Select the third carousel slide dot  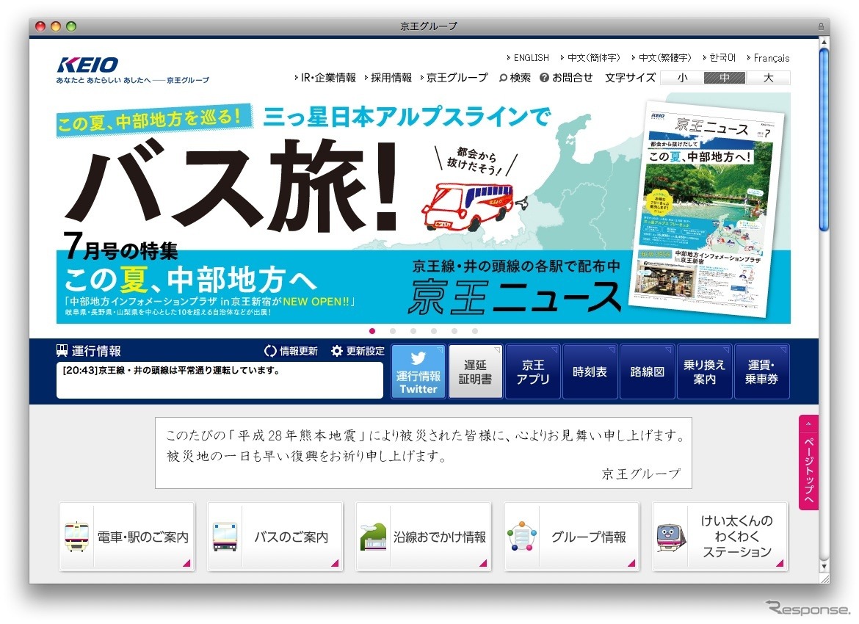[x=413, y=331]
